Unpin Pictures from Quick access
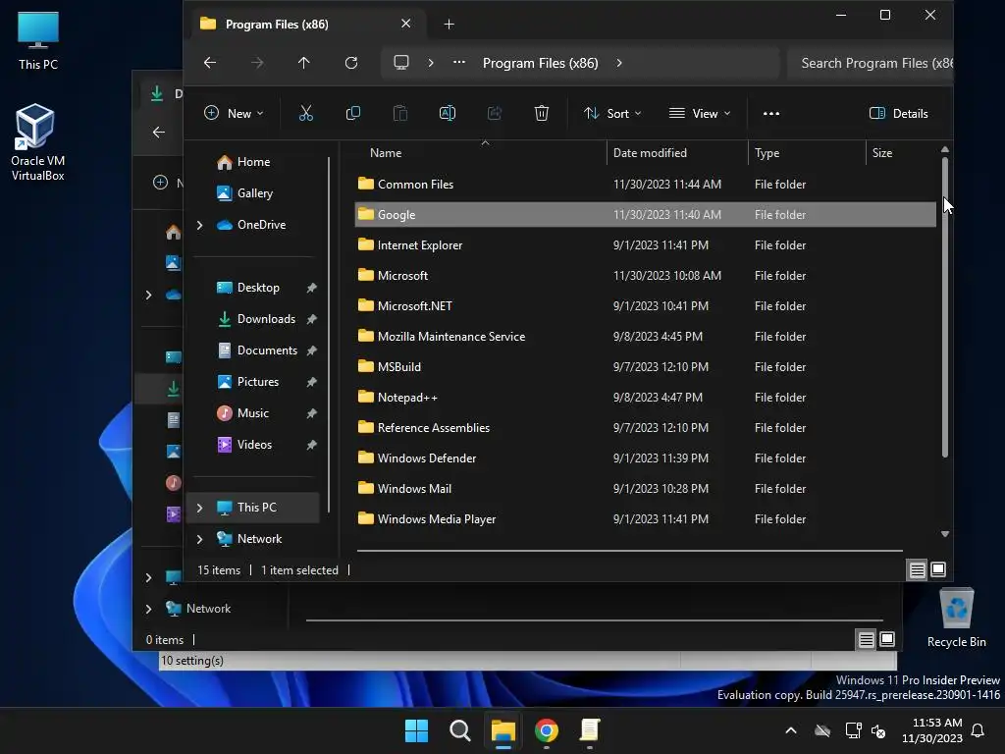1005x754 pixels. tap(311, 382)
